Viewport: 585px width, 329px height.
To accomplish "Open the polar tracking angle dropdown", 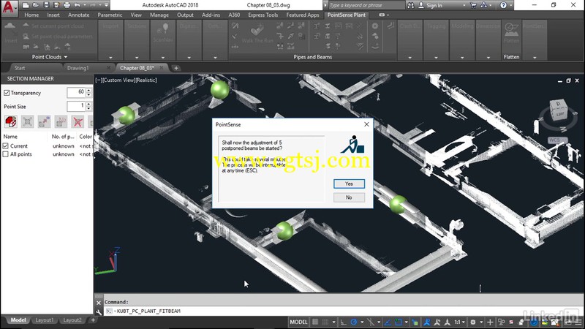I will pyautogui.click(x=362, y=322).
